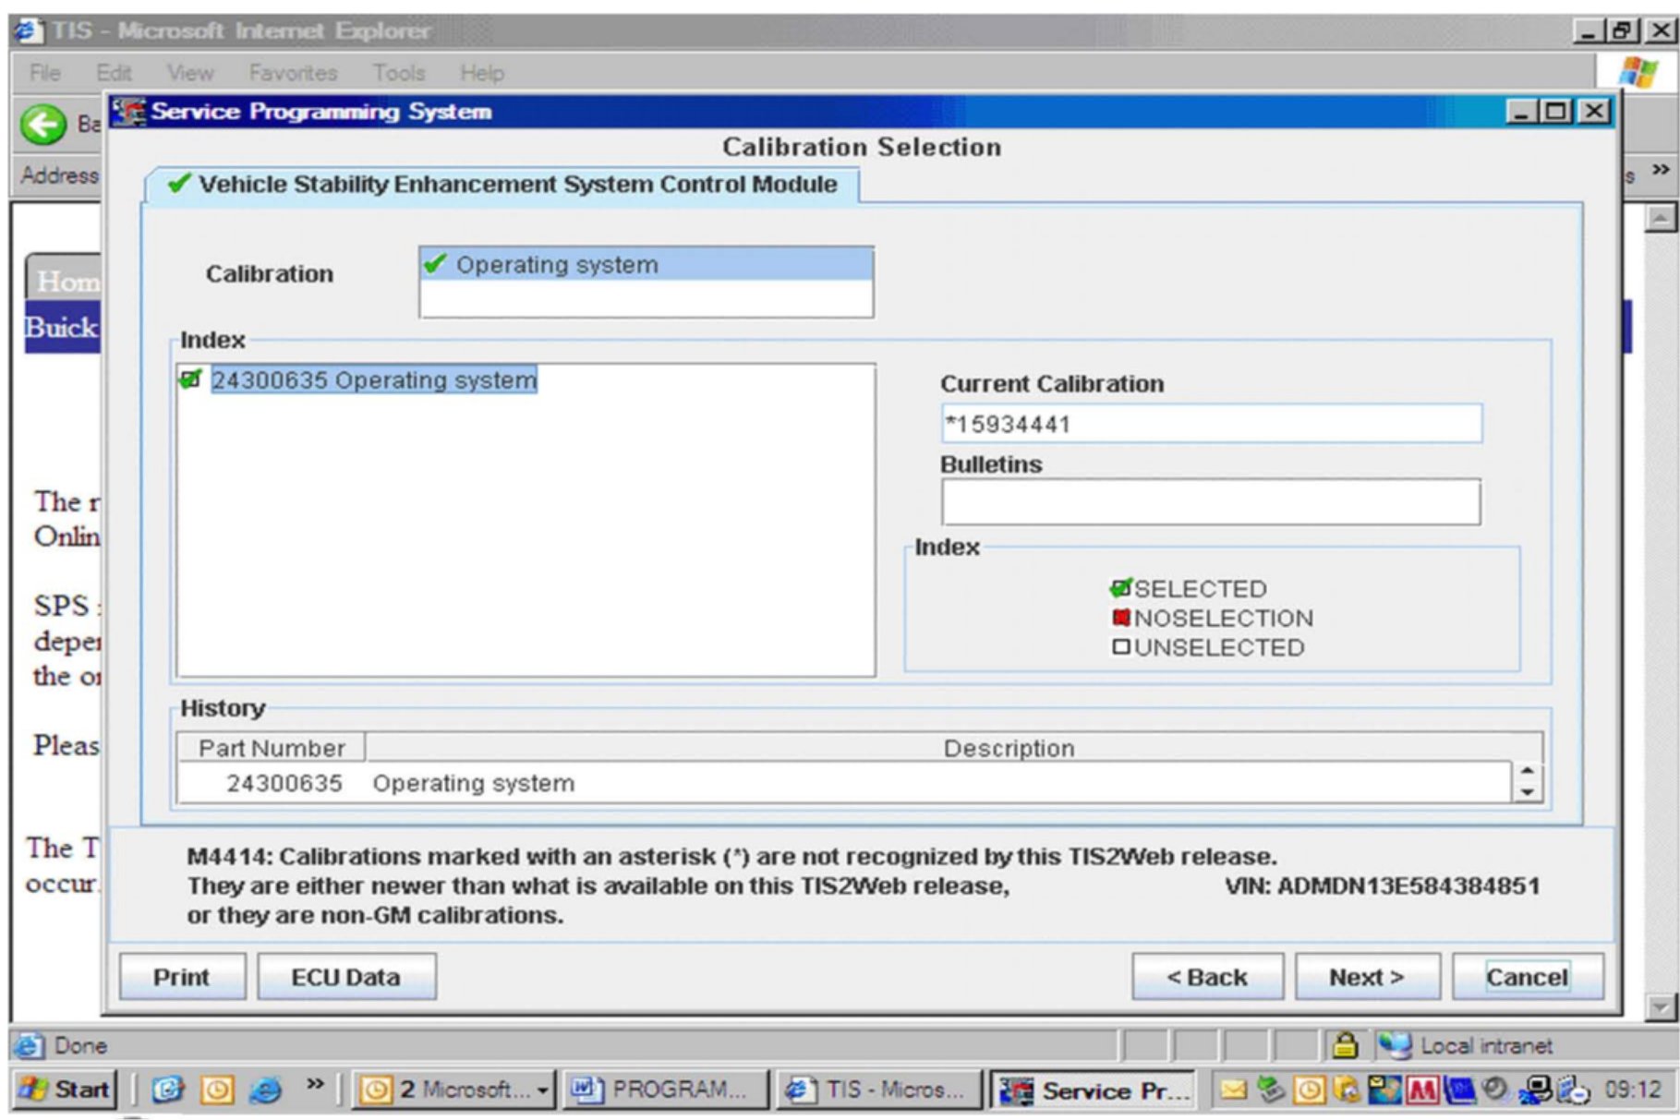Click the mail envelope tray icon

(1233, 1090)
